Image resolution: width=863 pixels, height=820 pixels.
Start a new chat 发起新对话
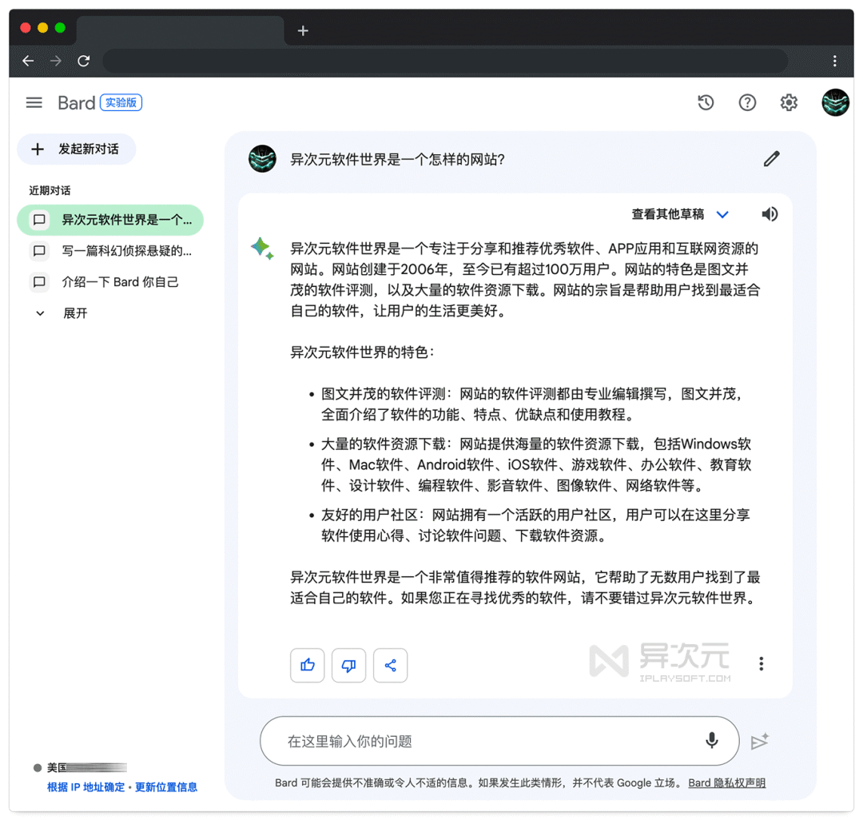pos(77,149)
